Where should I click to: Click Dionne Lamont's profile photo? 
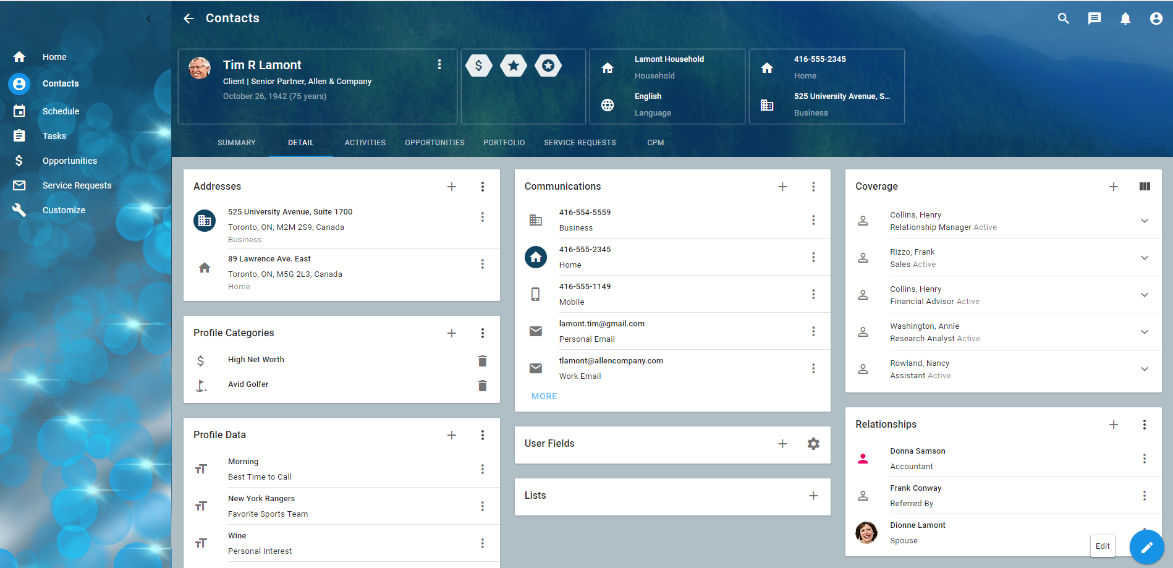(x=866, y=532)
